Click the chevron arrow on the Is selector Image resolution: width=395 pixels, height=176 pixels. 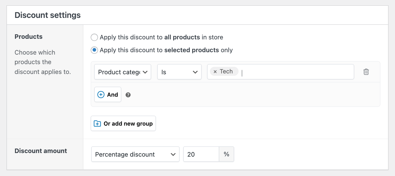(195, 72)
